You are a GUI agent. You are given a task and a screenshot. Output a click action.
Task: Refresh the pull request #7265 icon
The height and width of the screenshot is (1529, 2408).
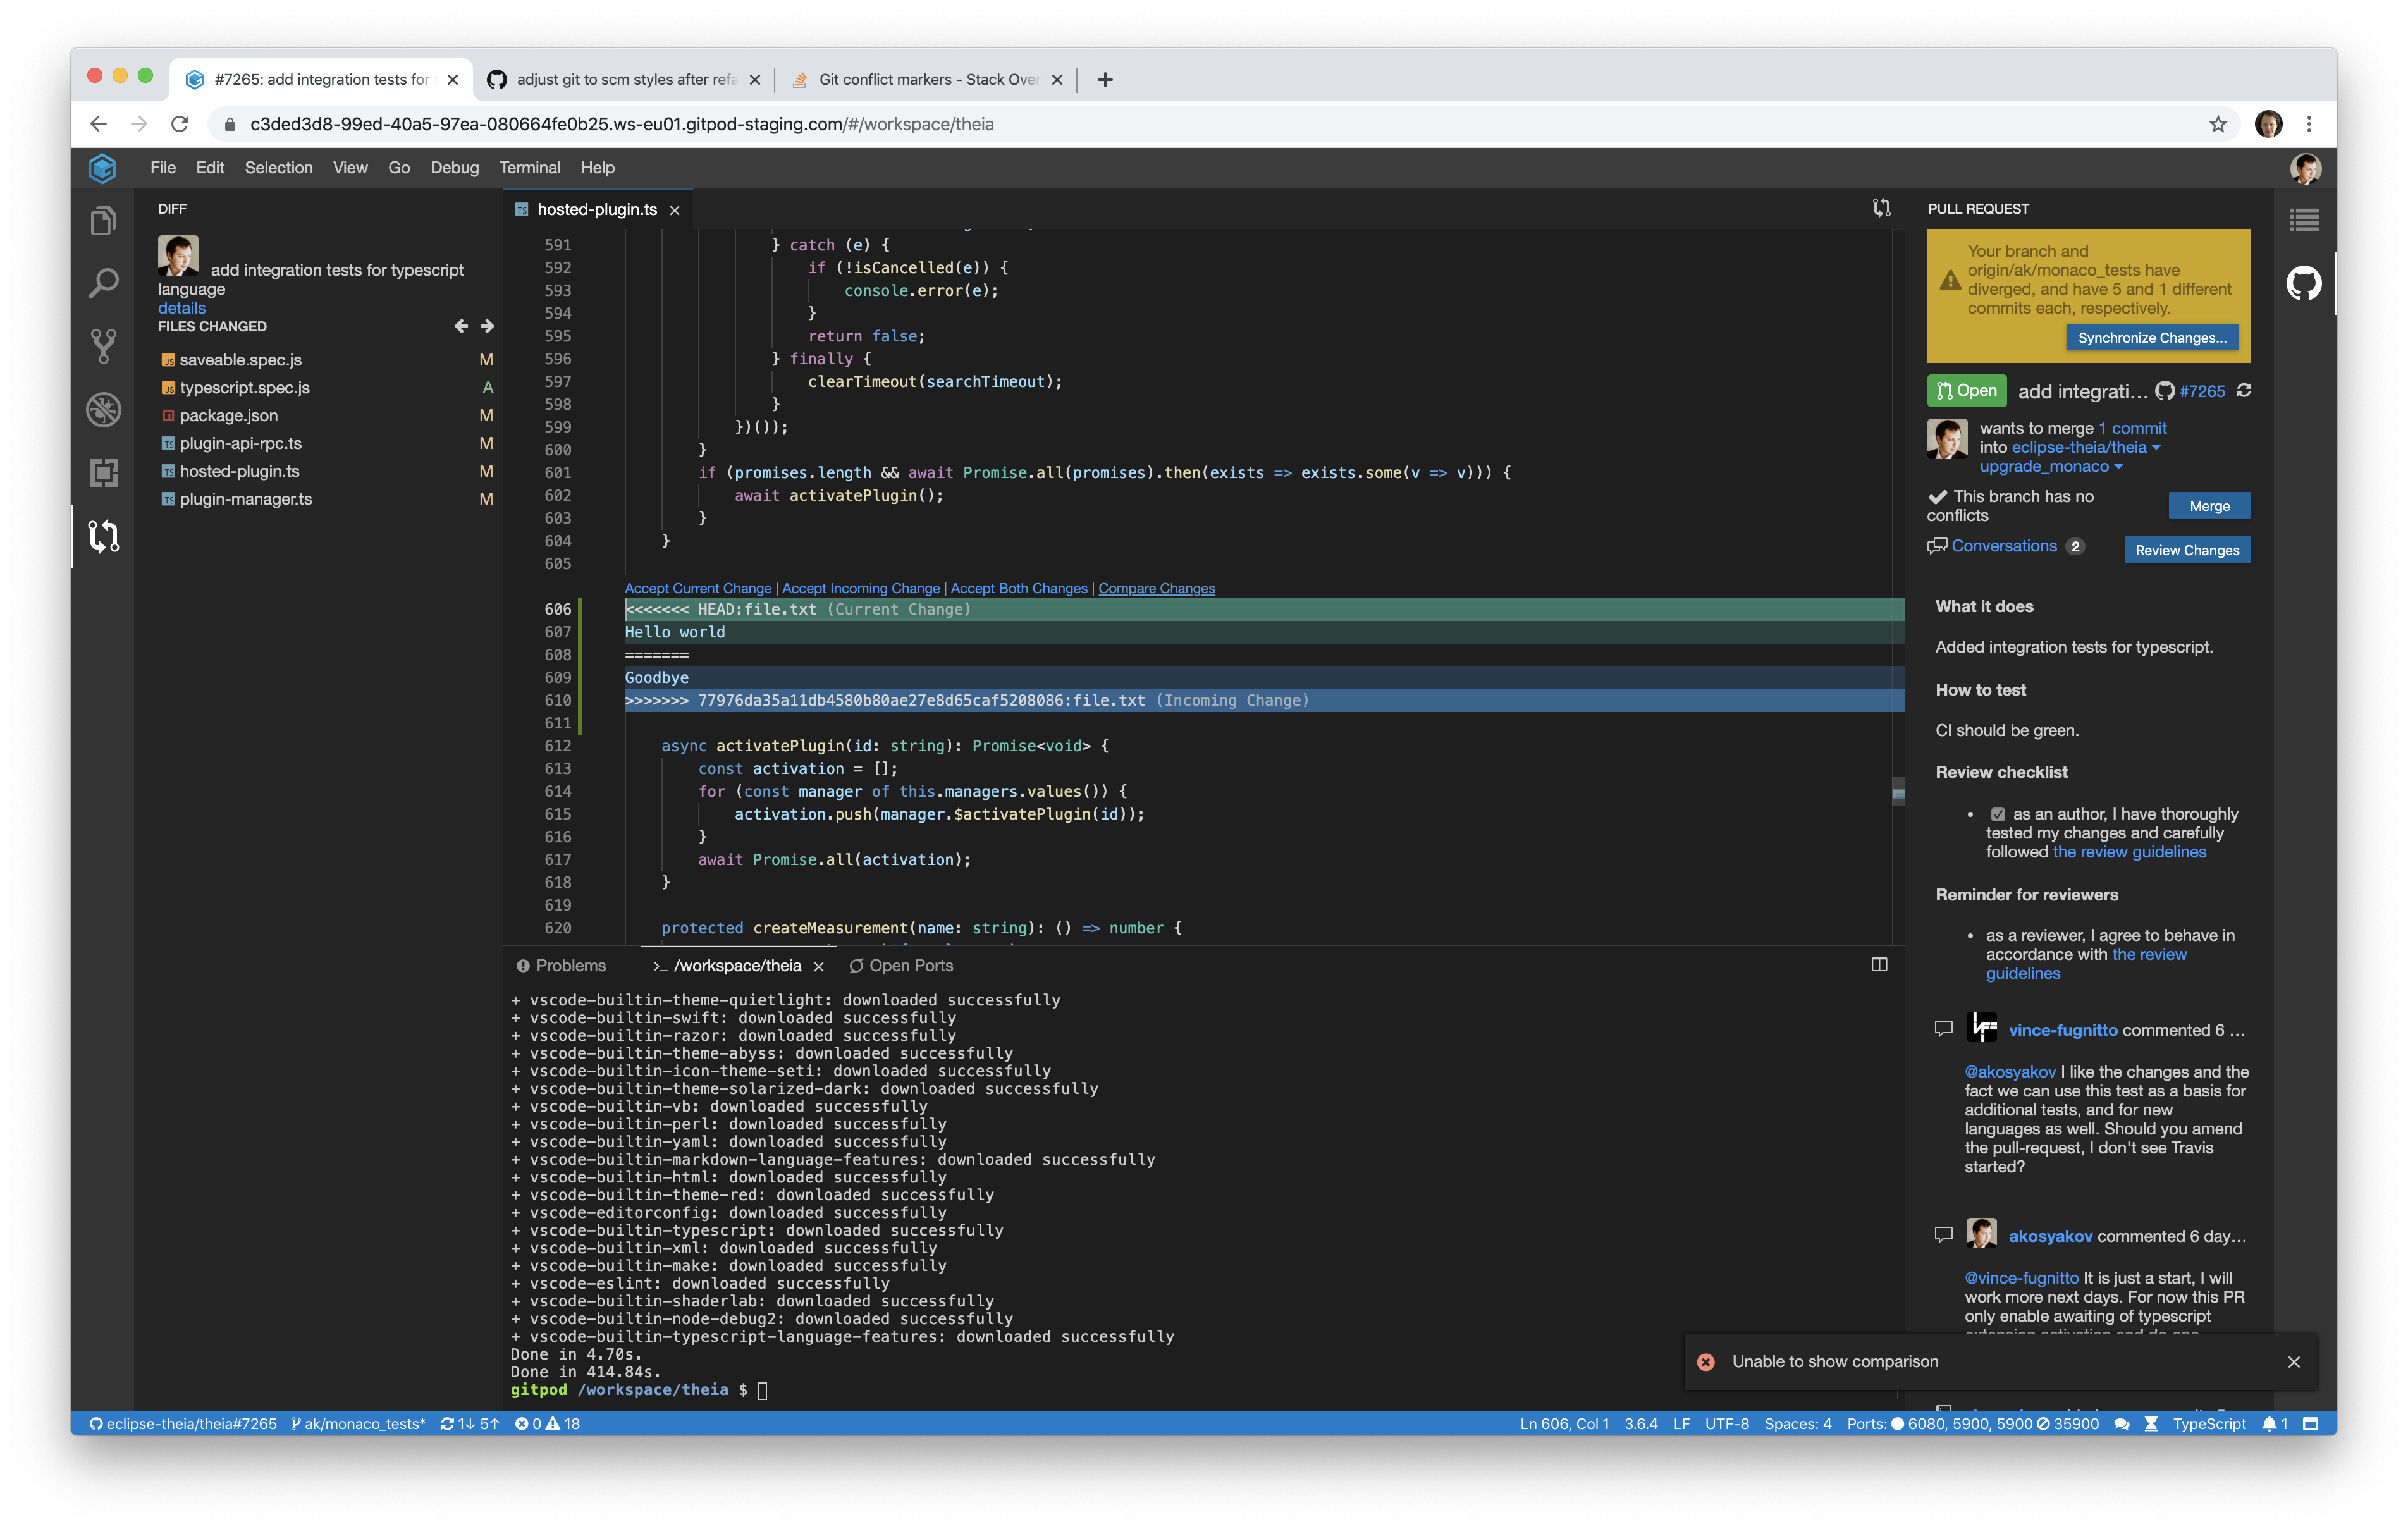tap(2244, 391)
